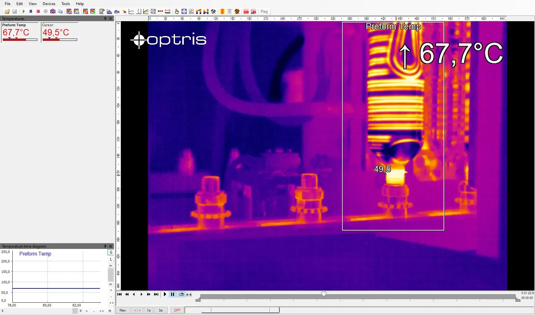Pin the Temperatures panel
This screenshot has height=315, width=535.
pyautogui.click(x=105, y=19)
